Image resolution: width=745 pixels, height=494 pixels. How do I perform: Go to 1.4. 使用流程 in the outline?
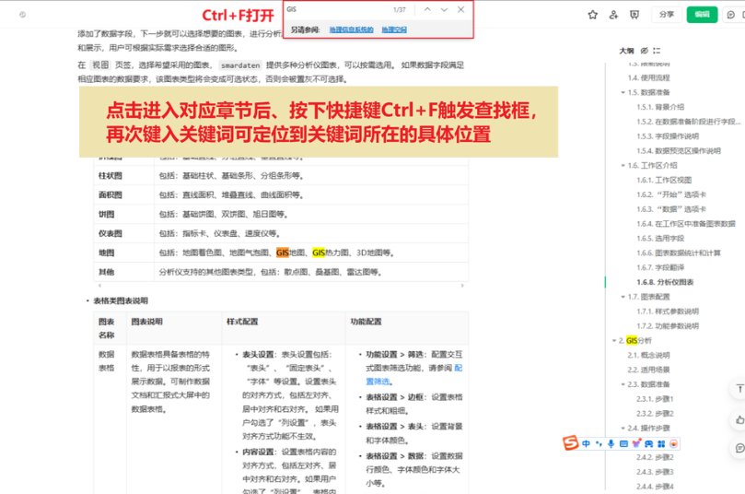pos(648,77)
